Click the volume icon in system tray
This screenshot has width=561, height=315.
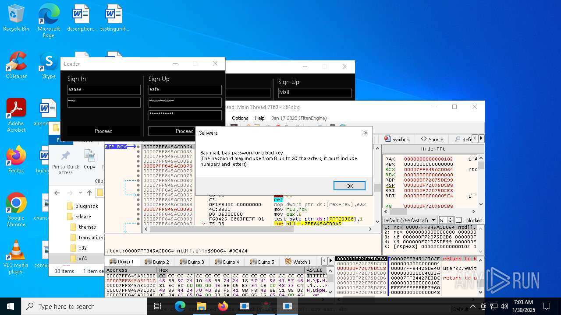coord(504,306)
